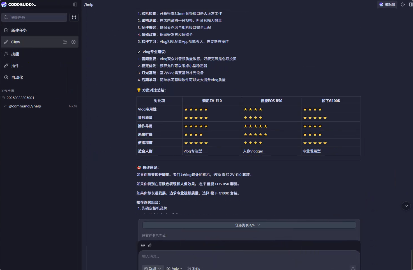Viewport: 413px width, 270px height.
Task: Open the task filter sliders button
Action: pyautogui.click(x=74, y=17)
